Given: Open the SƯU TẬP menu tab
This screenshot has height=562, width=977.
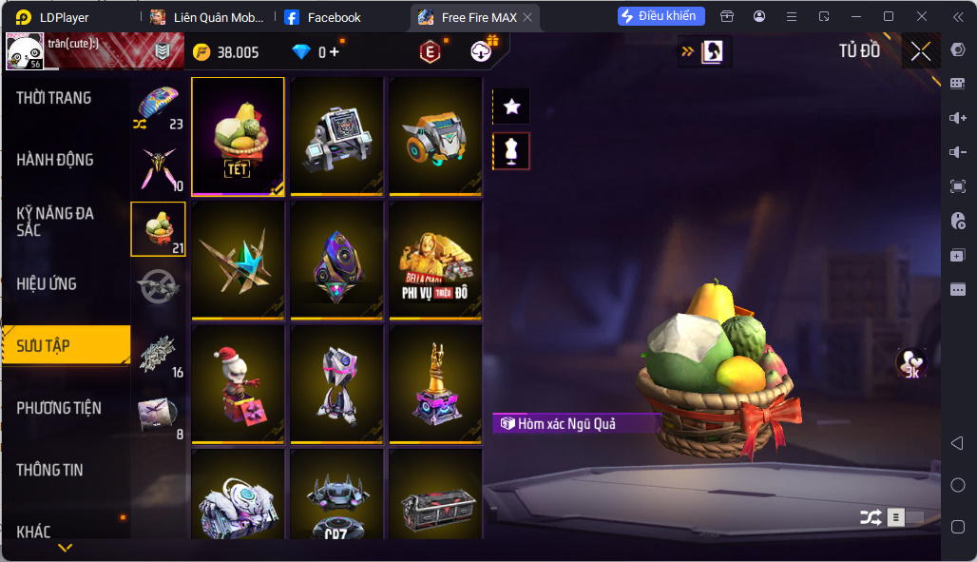Looking at the screenshot, I should point(66,345).
